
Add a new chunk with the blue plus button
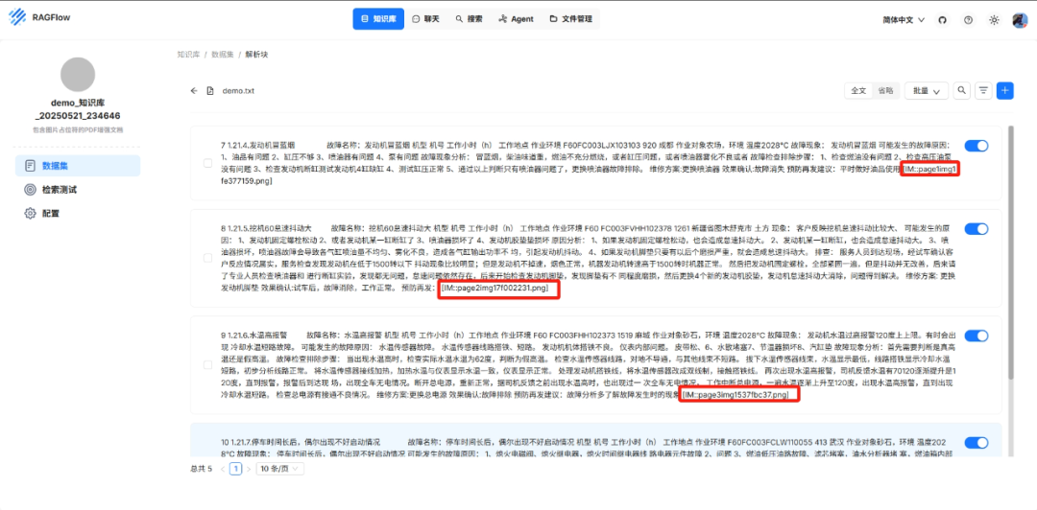coord(1005,90)
